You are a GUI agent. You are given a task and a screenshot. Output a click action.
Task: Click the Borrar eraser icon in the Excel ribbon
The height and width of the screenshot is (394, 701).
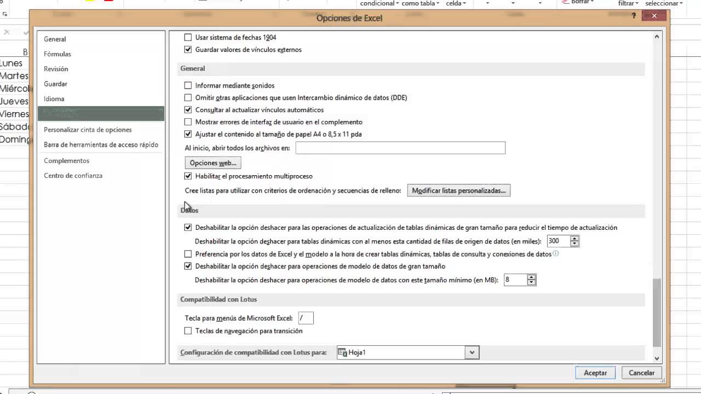(565, 2)
